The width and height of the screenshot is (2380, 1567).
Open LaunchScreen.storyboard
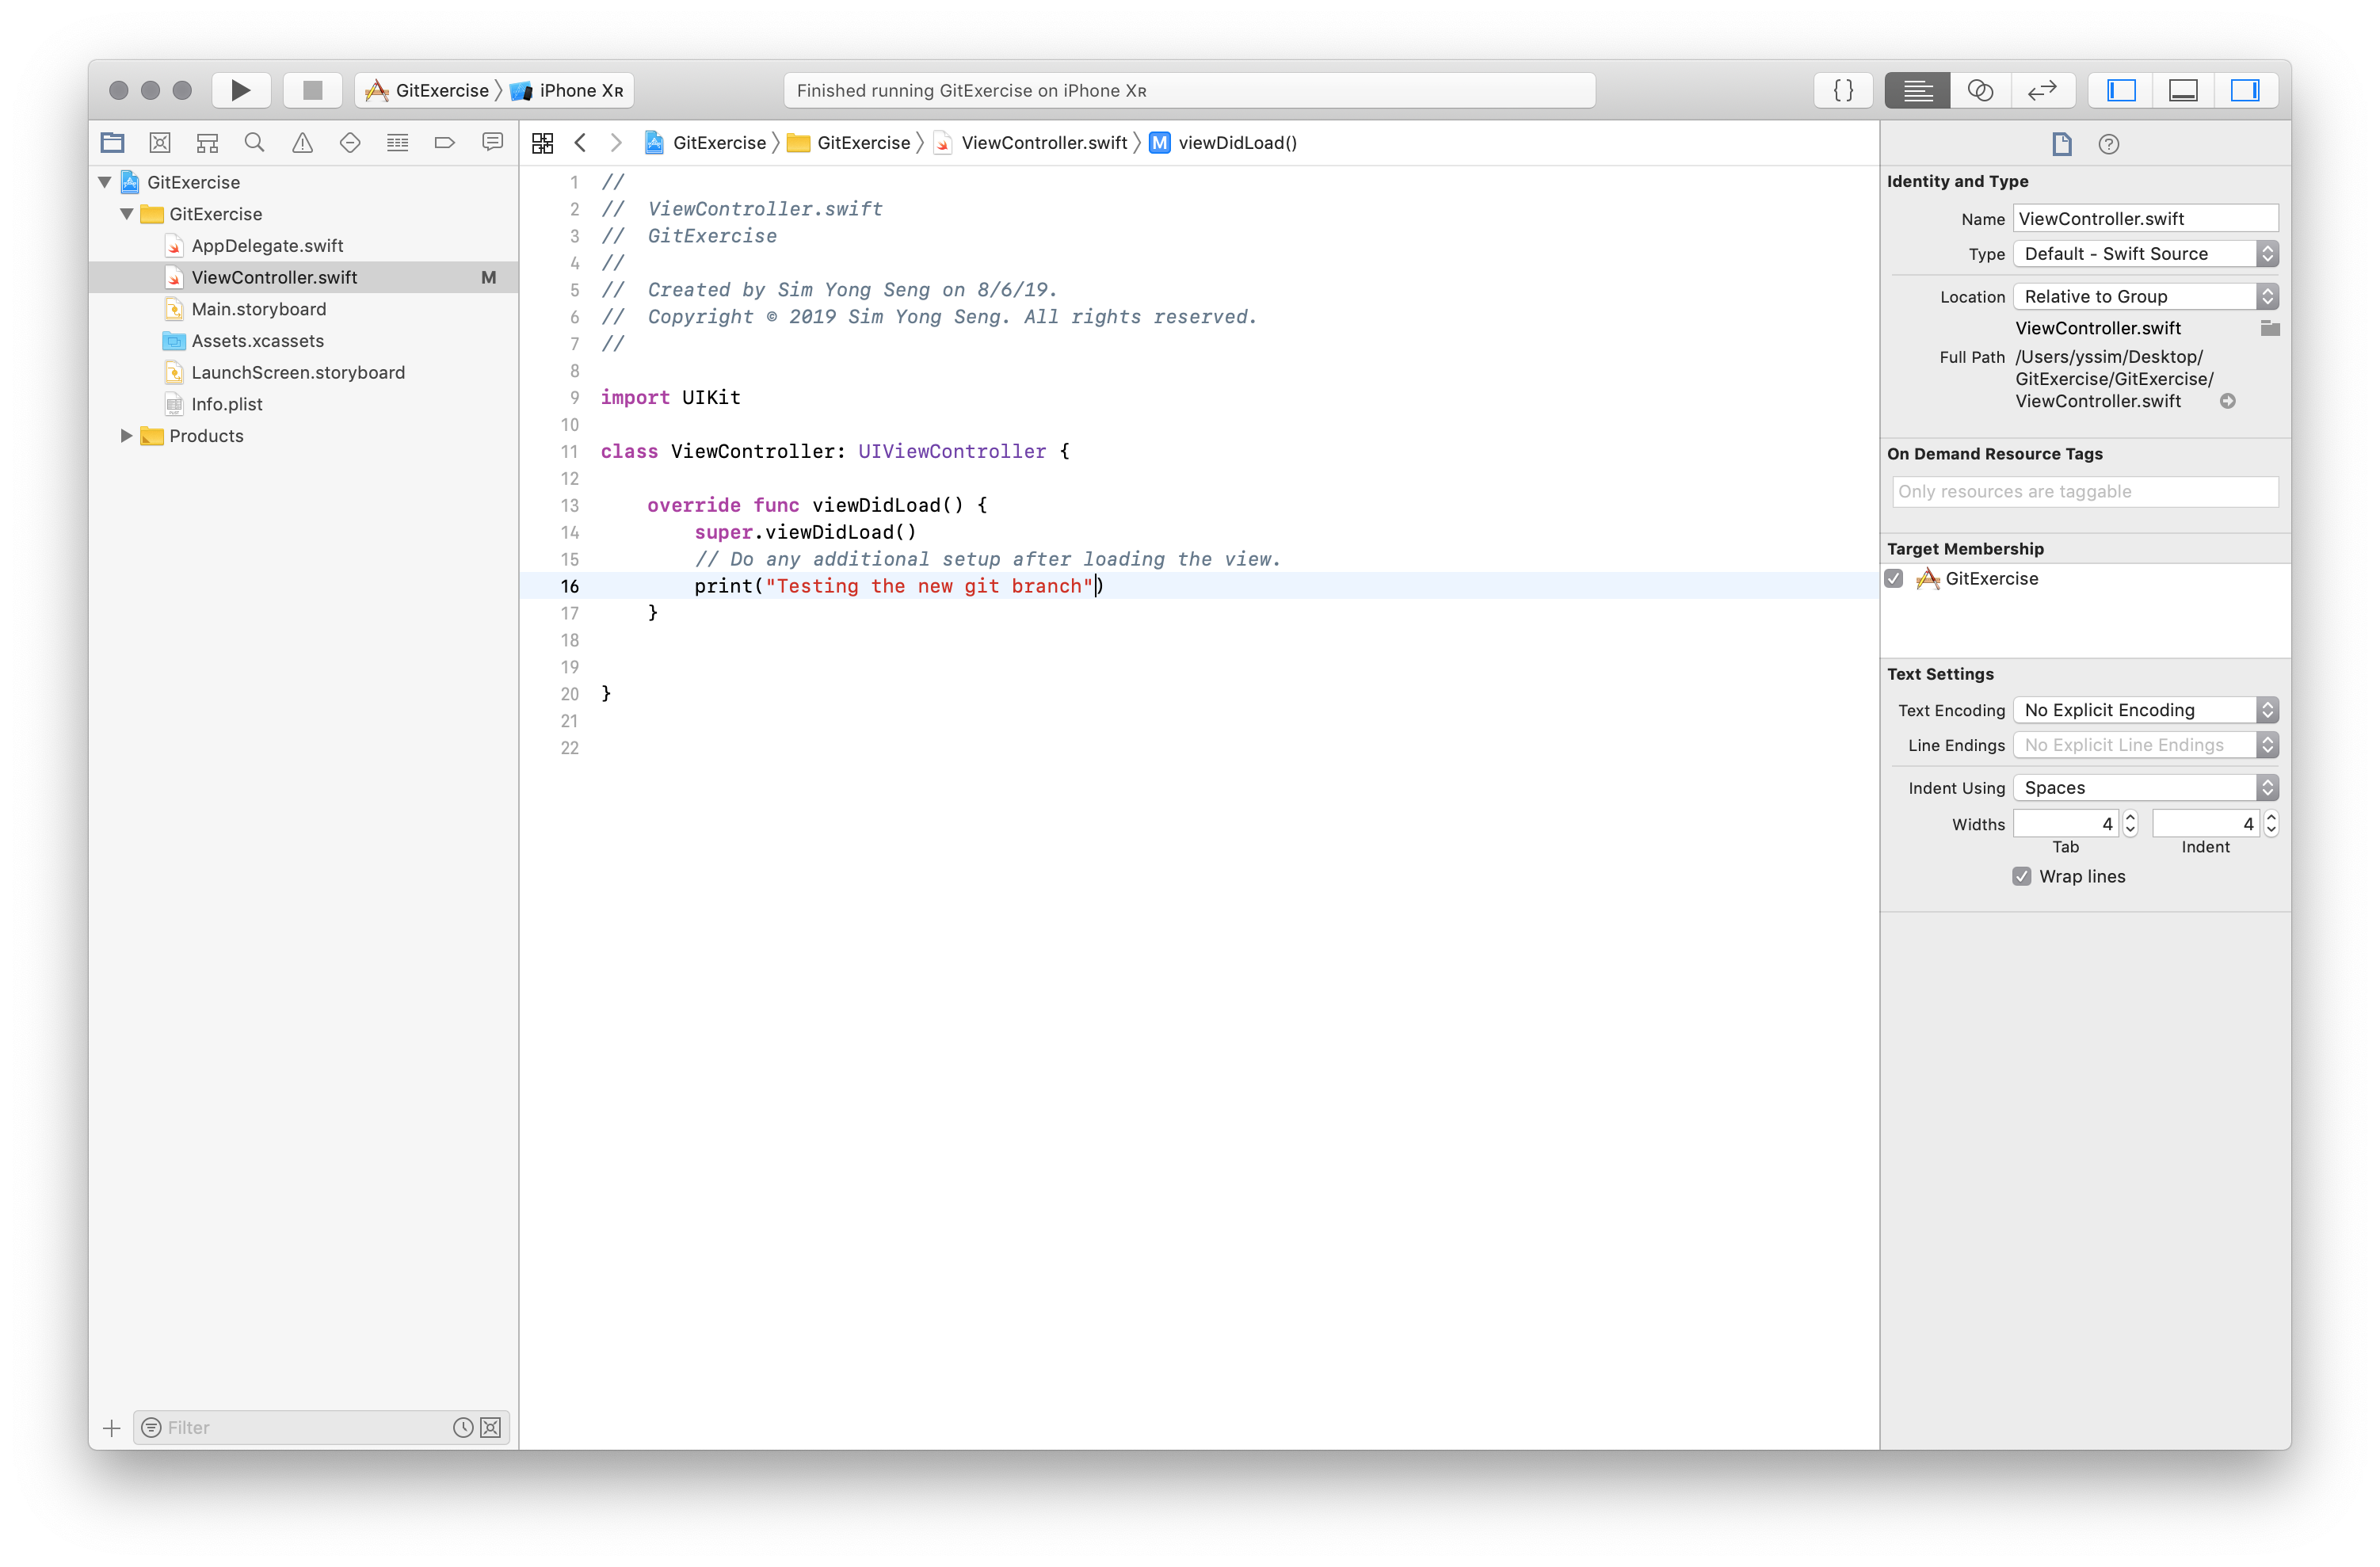(298, 373)
